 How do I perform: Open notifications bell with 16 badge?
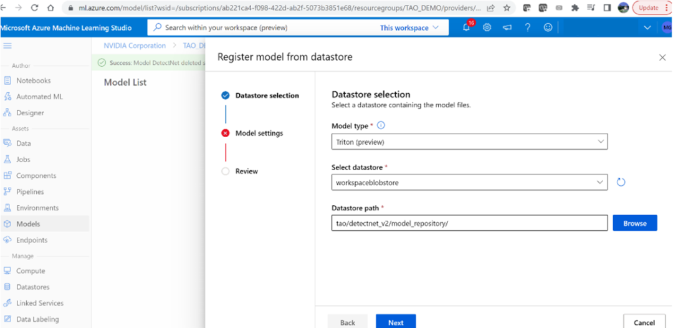click(467, 27)
